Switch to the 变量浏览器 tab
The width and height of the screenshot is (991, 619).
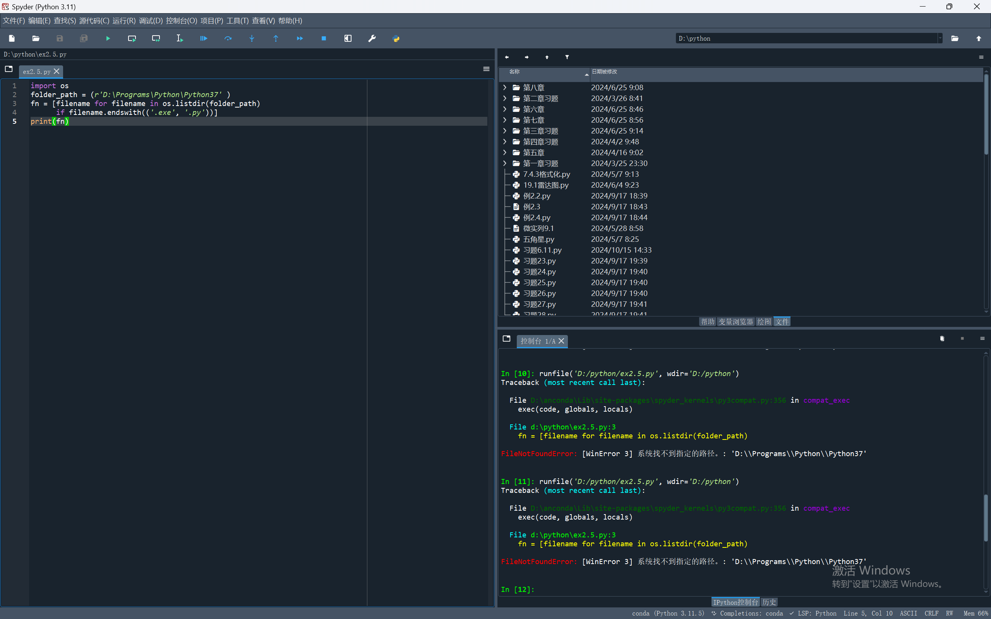(736, 322)
